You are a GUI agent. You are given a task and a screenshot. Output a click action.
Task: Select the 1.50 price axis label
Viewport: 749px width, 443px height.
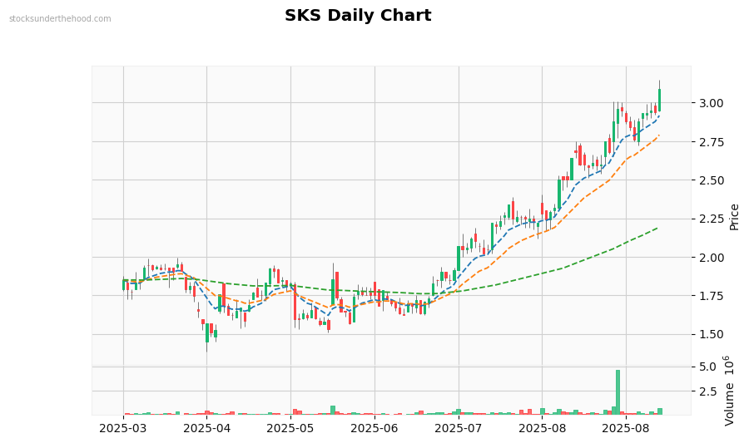[x=711, y=334]
